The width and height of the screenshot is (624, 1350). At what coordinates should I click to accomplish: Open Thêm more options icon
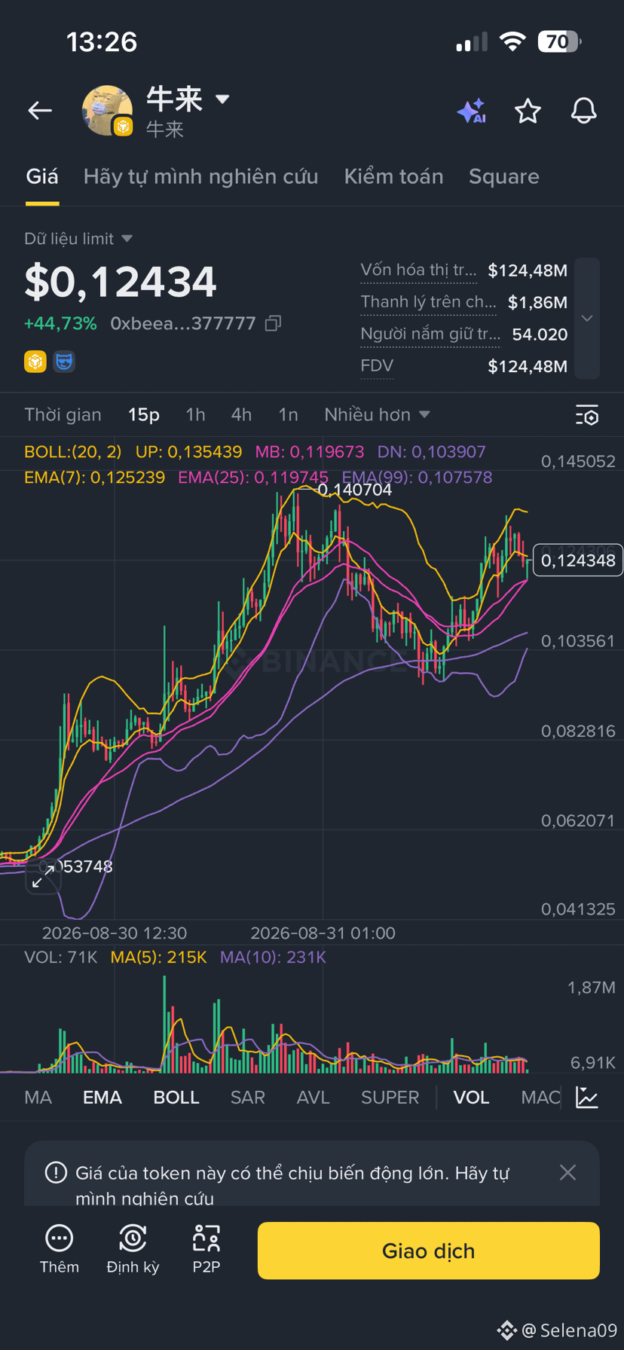pos(59,1238)
